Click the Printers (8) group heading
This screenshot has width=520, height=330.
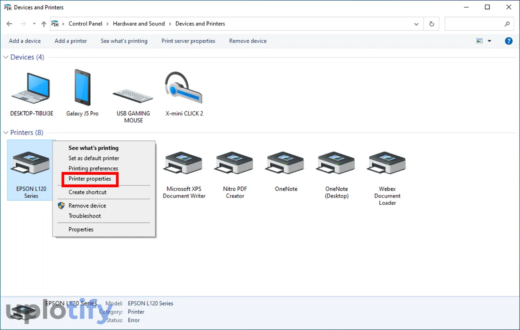click(x=27, y=133)
